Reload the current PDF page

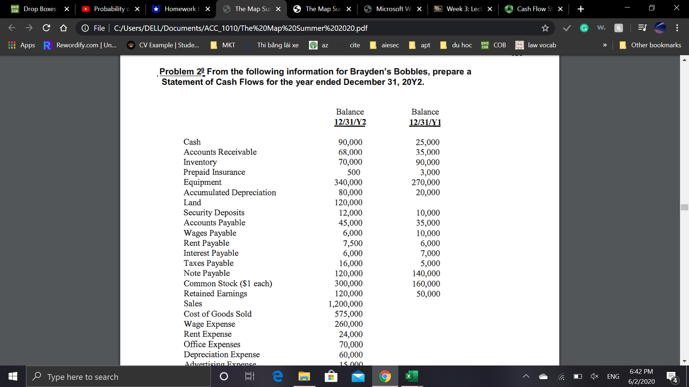46,28
